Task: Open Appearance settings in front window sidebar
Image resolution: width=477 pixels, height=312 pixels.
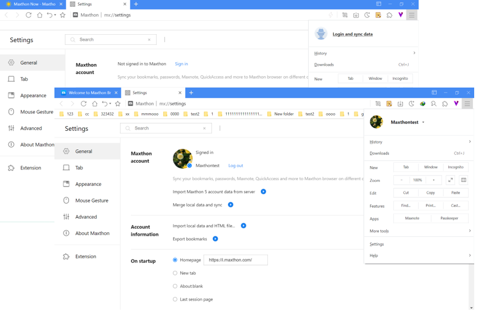Action: (x=88, y=184)
